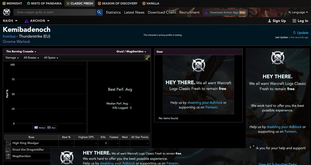Click the search magnifying glass icon

pyautogui.click(x=99, y=12)
